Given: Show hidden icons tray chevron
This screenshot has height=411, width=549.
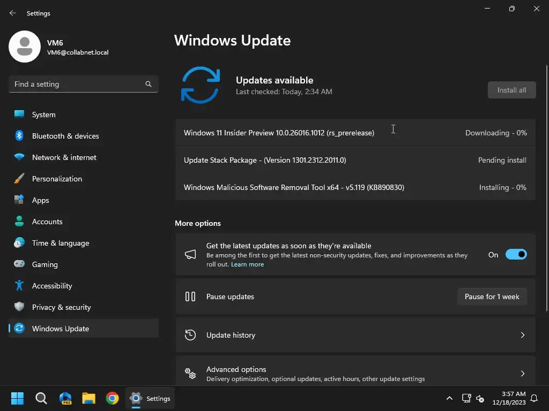Looking at the screenshot, I should pos(450,398).
